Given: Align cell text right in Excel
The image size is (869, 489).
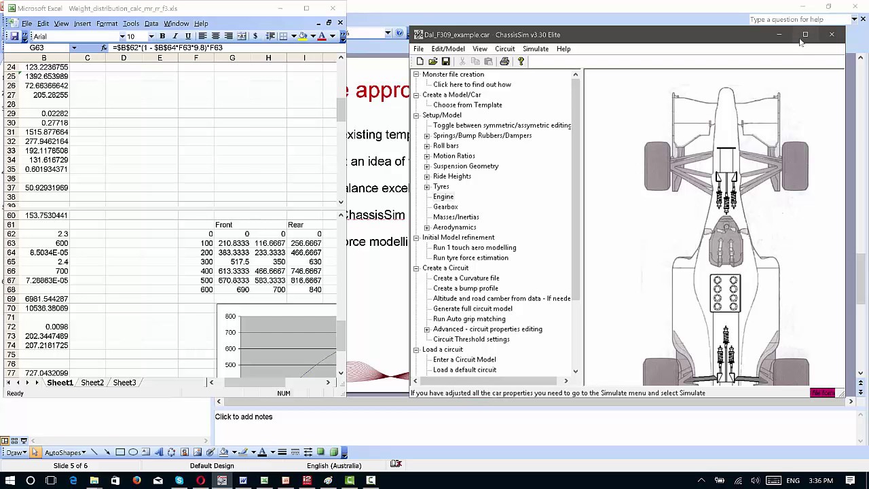Looking at the screenshot, I should 228,36.
